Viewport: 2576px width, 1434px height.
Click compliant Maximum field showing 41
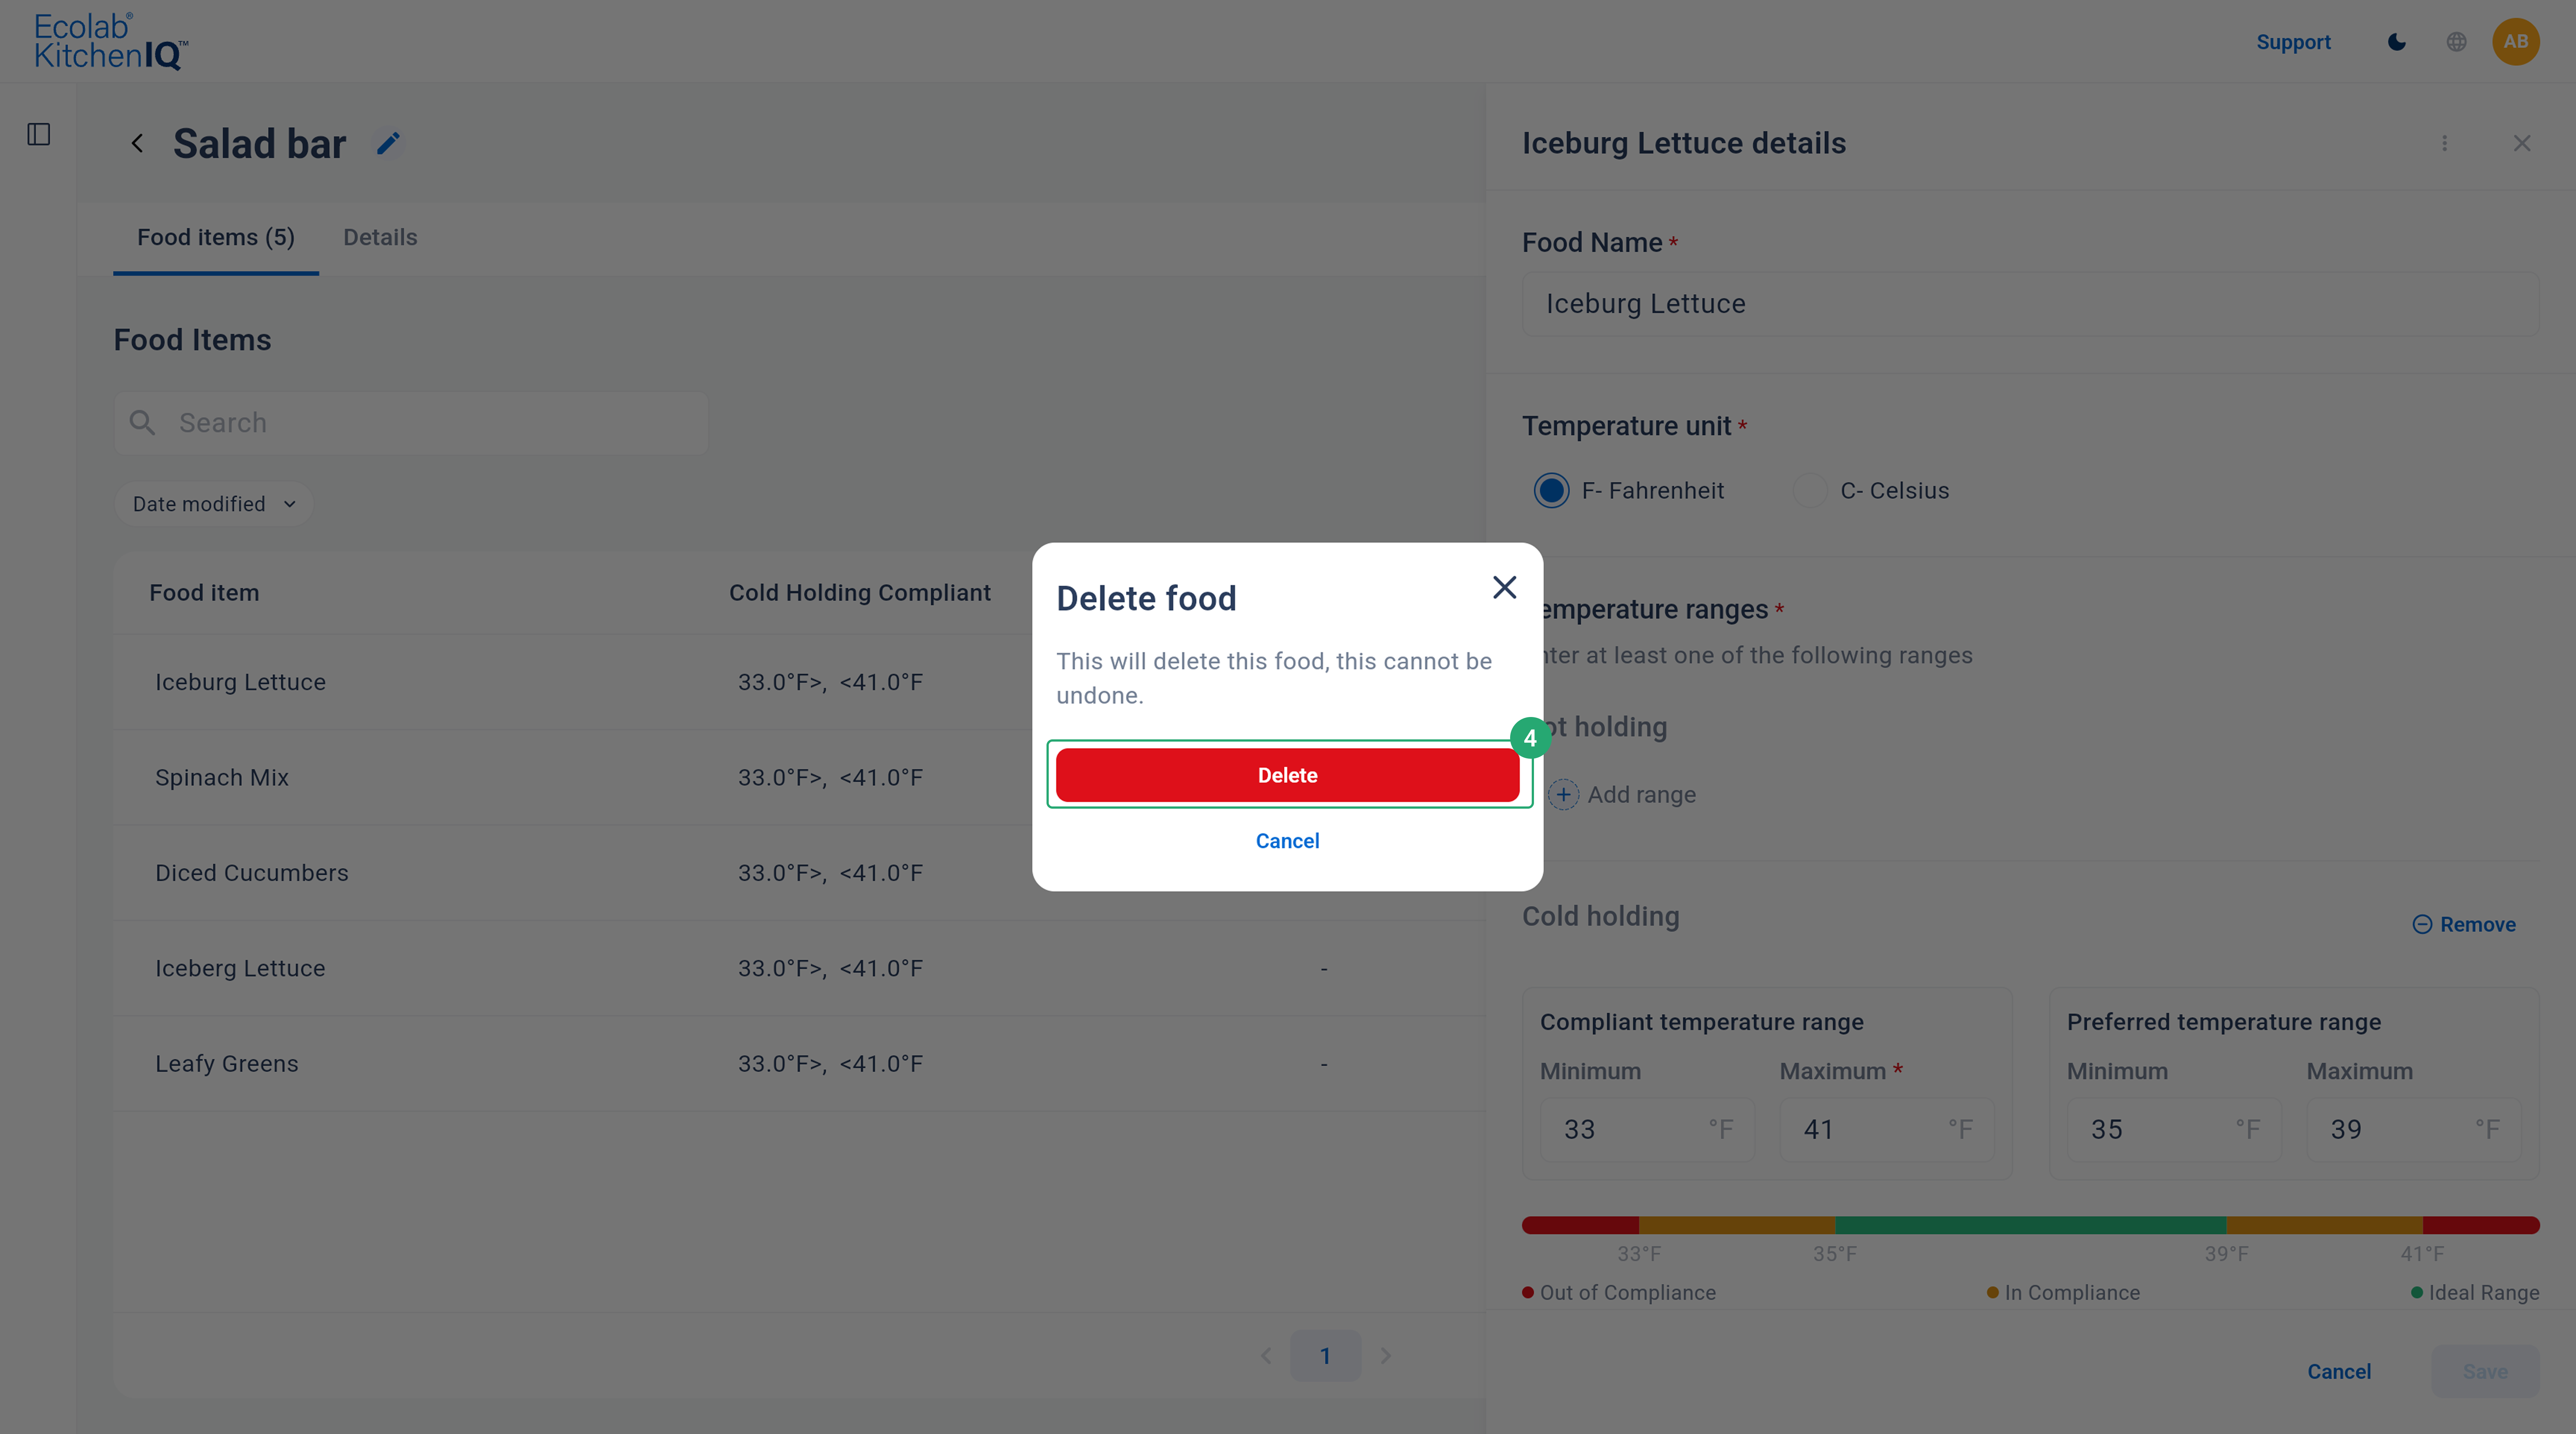(1887, 1130)
